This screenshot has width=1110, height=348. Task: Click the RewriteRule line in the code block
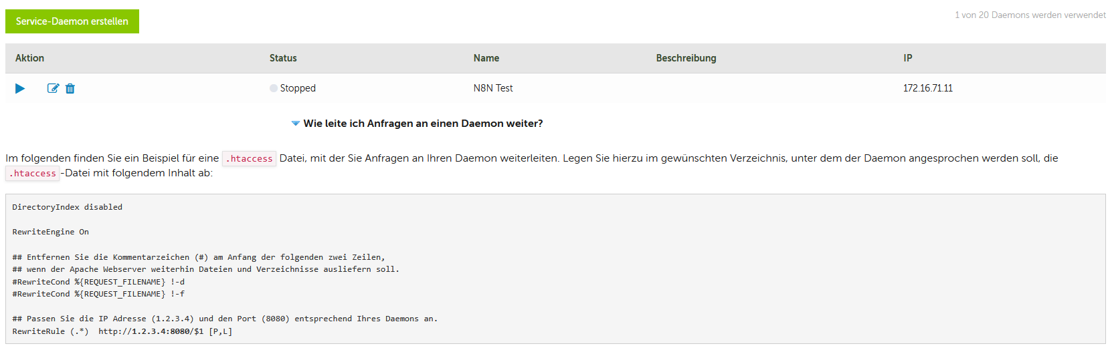(x=122, y=331)
